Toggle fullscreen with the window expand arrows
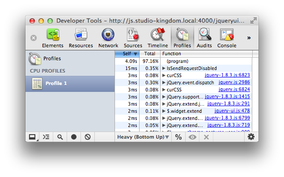Screen dimensions: 284x177 pos(253,21)
